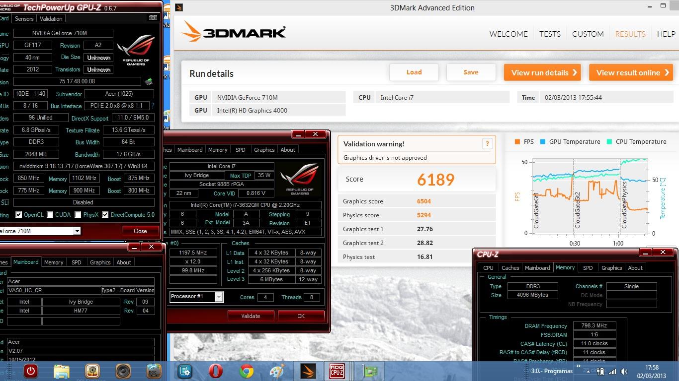Screen dimensions: 679x381
Task: Click the CPU-Z Validate button
Action: [x=251, y=316]
